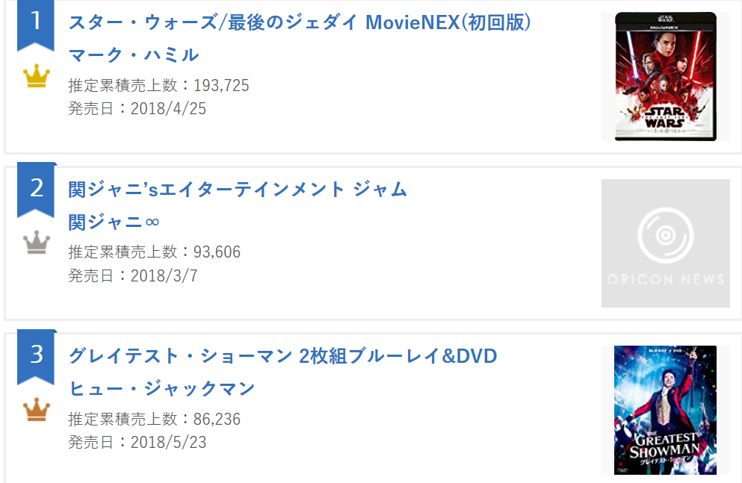742x483 pixels.
Task: Click the silver crown icon
Action: 36,243
